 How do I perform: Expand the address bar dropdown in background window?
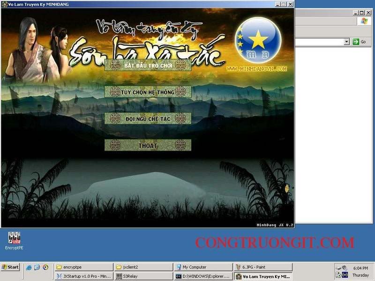coord(346,42)
